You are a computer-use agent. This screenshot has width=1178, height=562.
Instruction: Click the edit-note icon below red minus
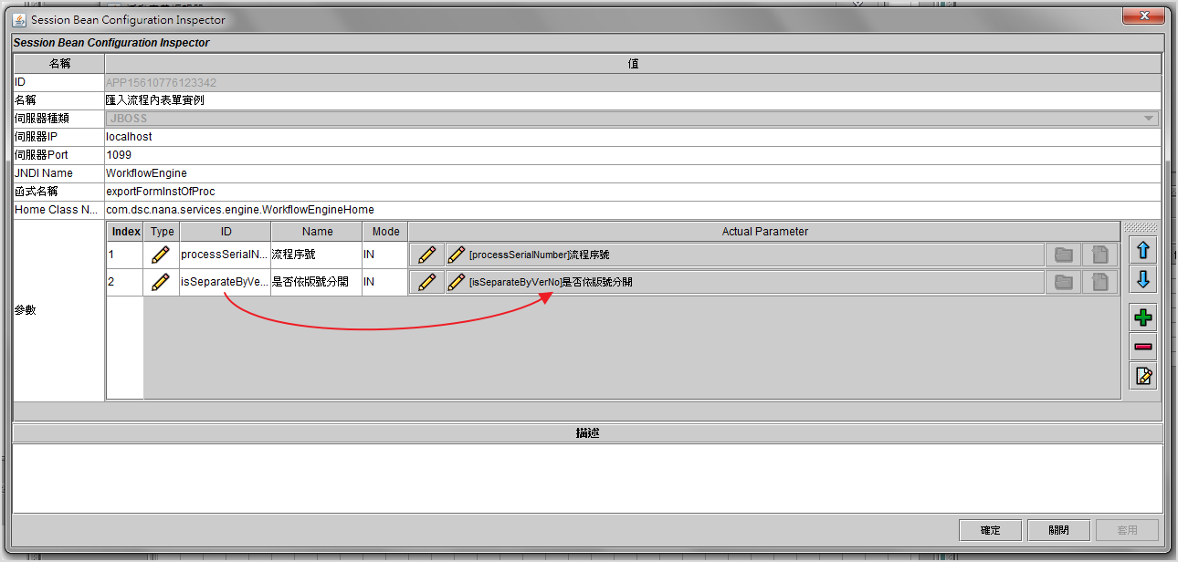[1142, 375]
